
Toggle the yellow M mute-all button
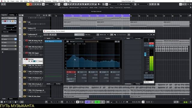[28, 4]
